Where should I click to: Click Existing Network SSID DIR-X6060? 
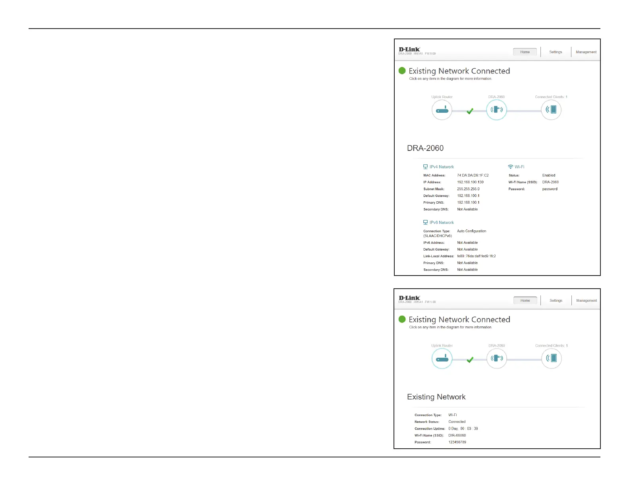point(457,435)
